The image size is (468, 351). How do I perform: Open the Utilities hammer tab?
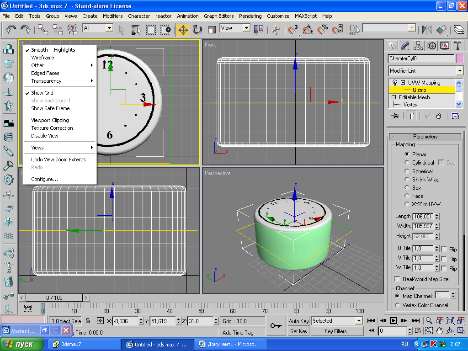point(457,46)
